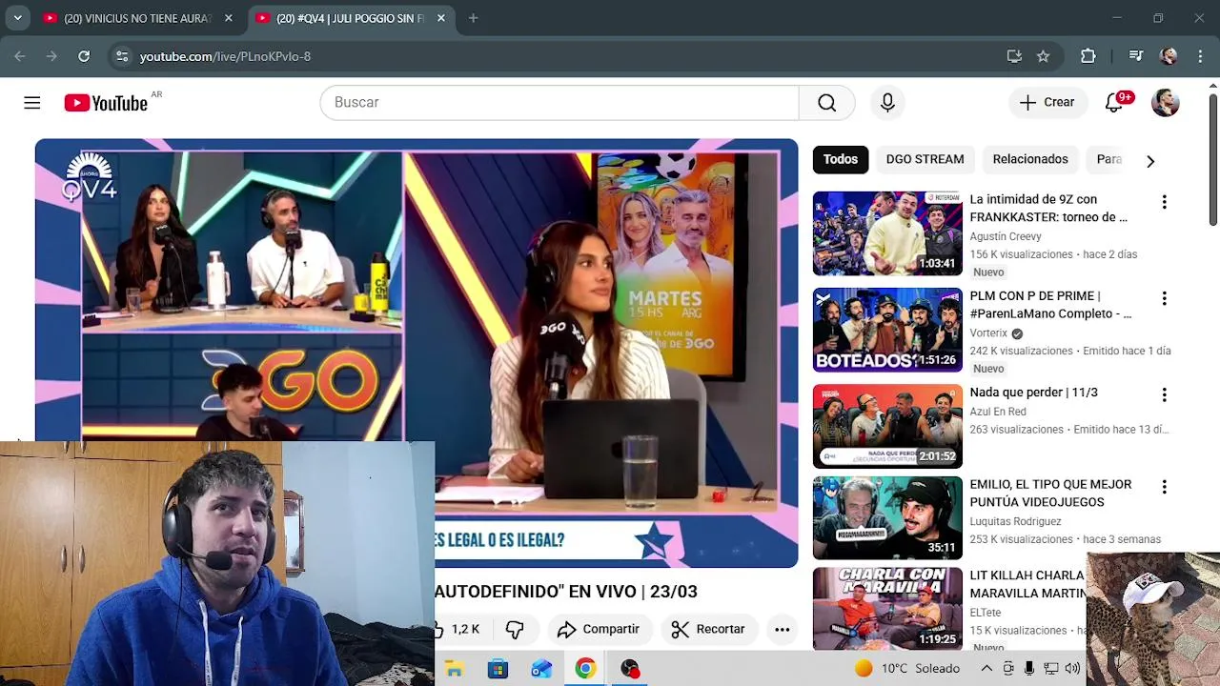The image size is (1220, 686).
Task: Open Microsoft Store from the taskbar
Action: click(498, 669)
